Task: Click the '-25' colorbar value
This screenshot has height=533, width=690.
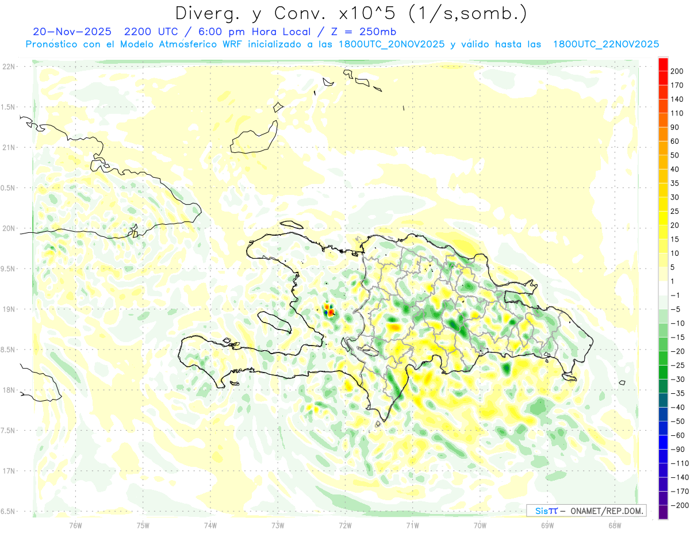Action: point(678,365)
